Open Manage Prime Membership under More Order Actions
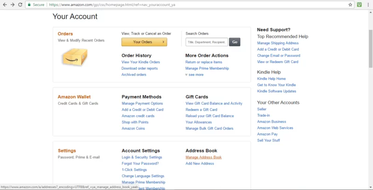Image resolution: width=373 pixels, height=190 pixels. 207,68
